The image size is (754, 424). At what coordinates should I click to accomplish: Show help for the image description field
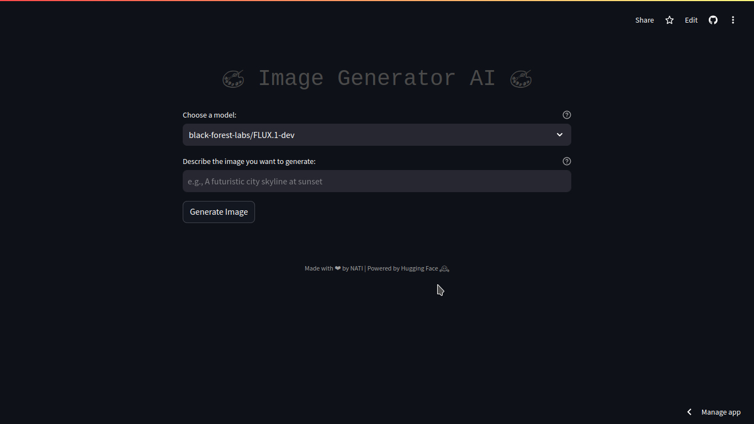point(566,161)
